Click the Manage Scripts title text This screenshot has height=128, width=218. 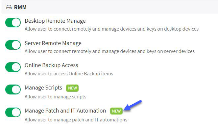click(x=43, y=88)
